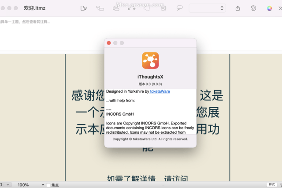Screen dimensions: 282x188
Task: Click the callout speech bubble icon
Action: pyautogui.click(x=179, y=8)
